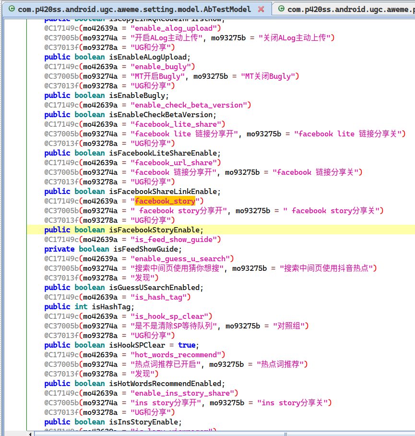
Task: Click the class icon on the AbTestModel tab
Action: (10, 9)
